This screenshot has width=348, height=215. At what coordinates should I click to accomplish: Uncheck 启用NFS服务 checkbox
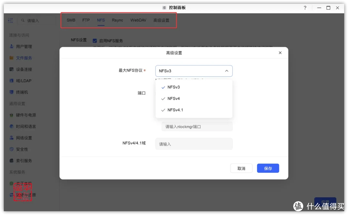(95, 40)
